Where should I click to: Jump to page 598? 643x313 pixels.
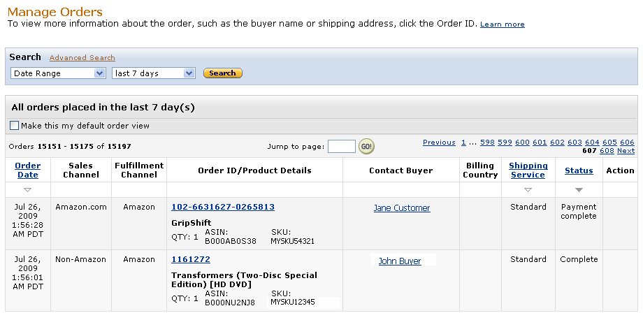487,143
